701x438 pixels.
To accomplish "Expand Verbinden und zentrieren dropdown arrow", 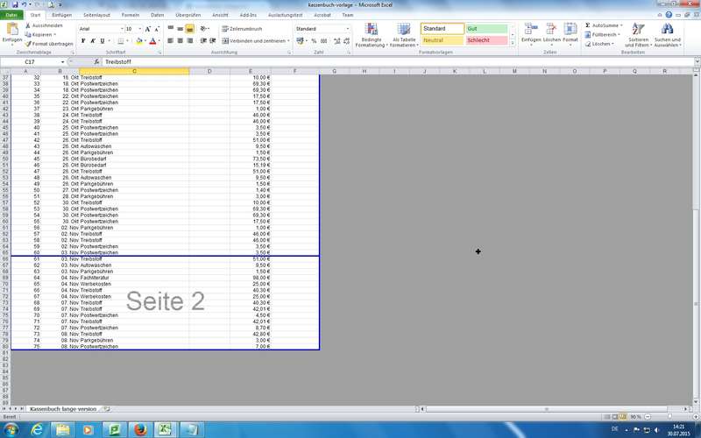I will [289, 40].
